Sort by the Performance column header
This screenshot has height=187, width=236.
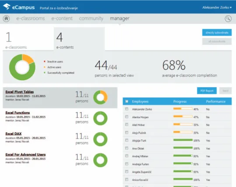(215, 102)
